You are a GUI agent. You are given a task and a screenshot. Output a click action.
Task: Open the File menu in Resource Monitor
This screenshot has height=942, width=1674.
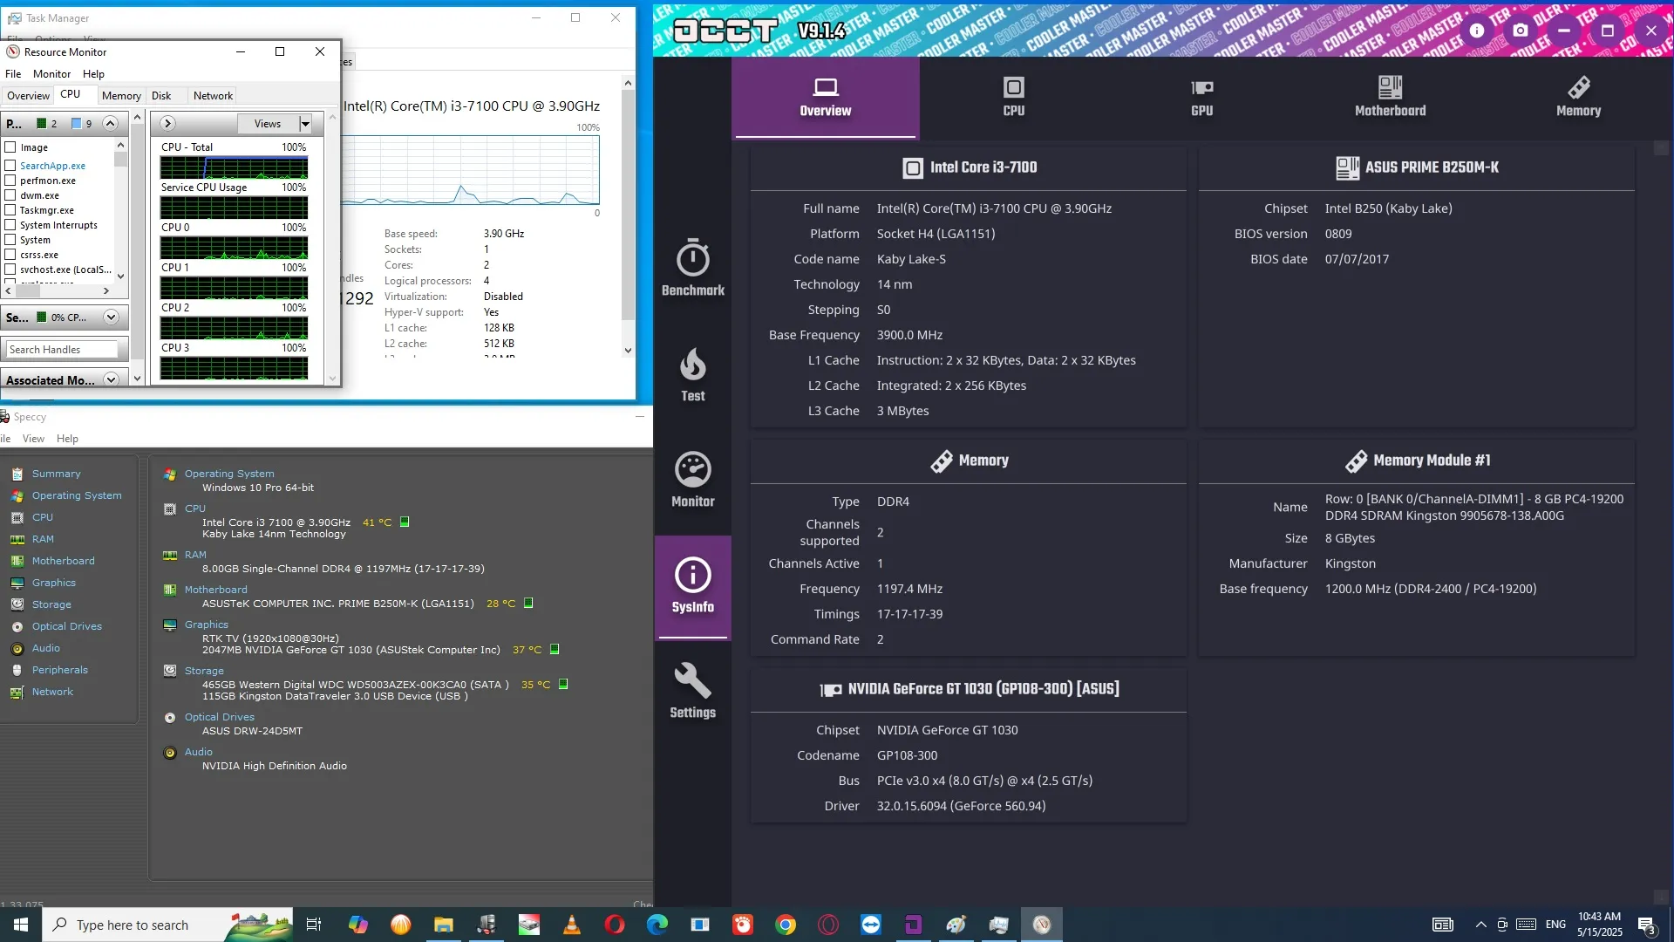[x=13, y=74]
